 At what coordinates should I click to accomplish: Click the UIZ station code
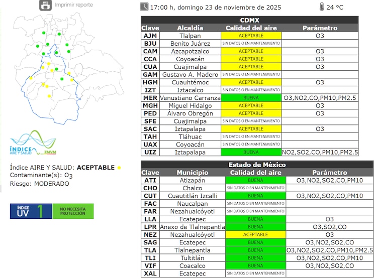coord(150,152)
